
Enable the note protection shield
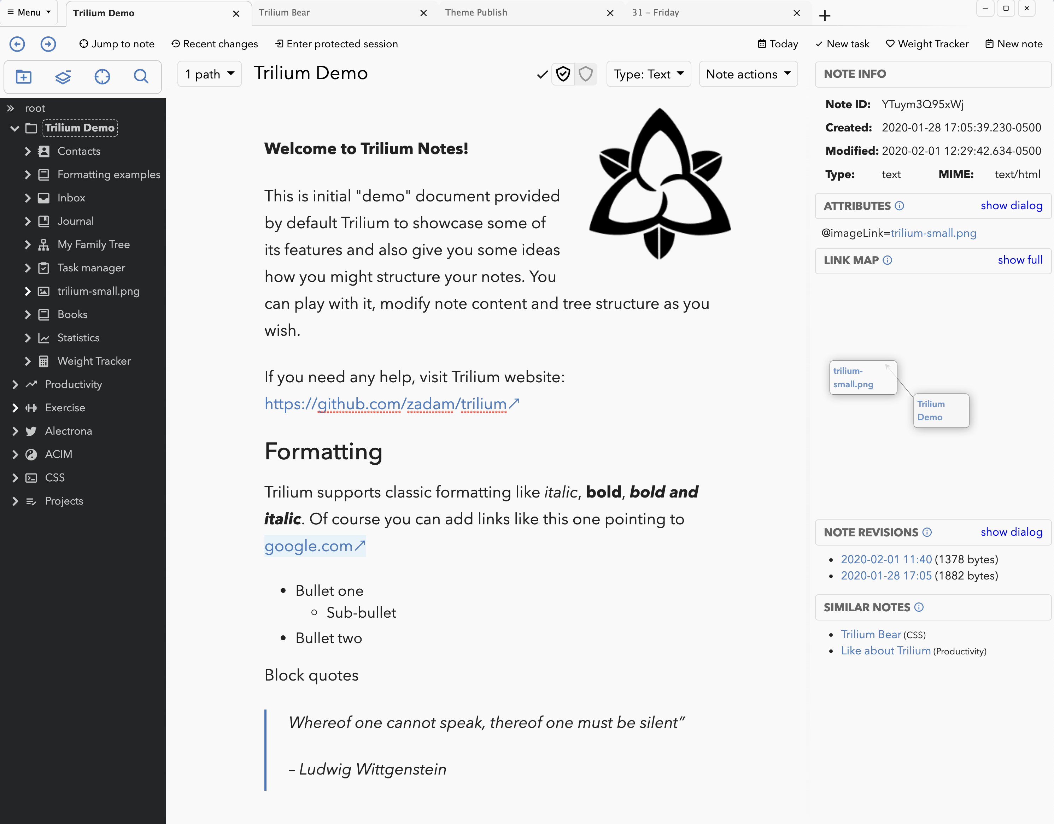tap(563, 74)
